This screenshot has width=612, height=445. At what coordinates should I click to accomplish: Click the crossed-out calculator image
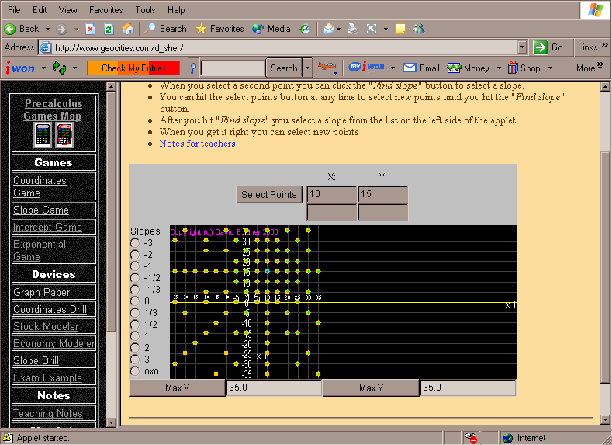point(64,135)
